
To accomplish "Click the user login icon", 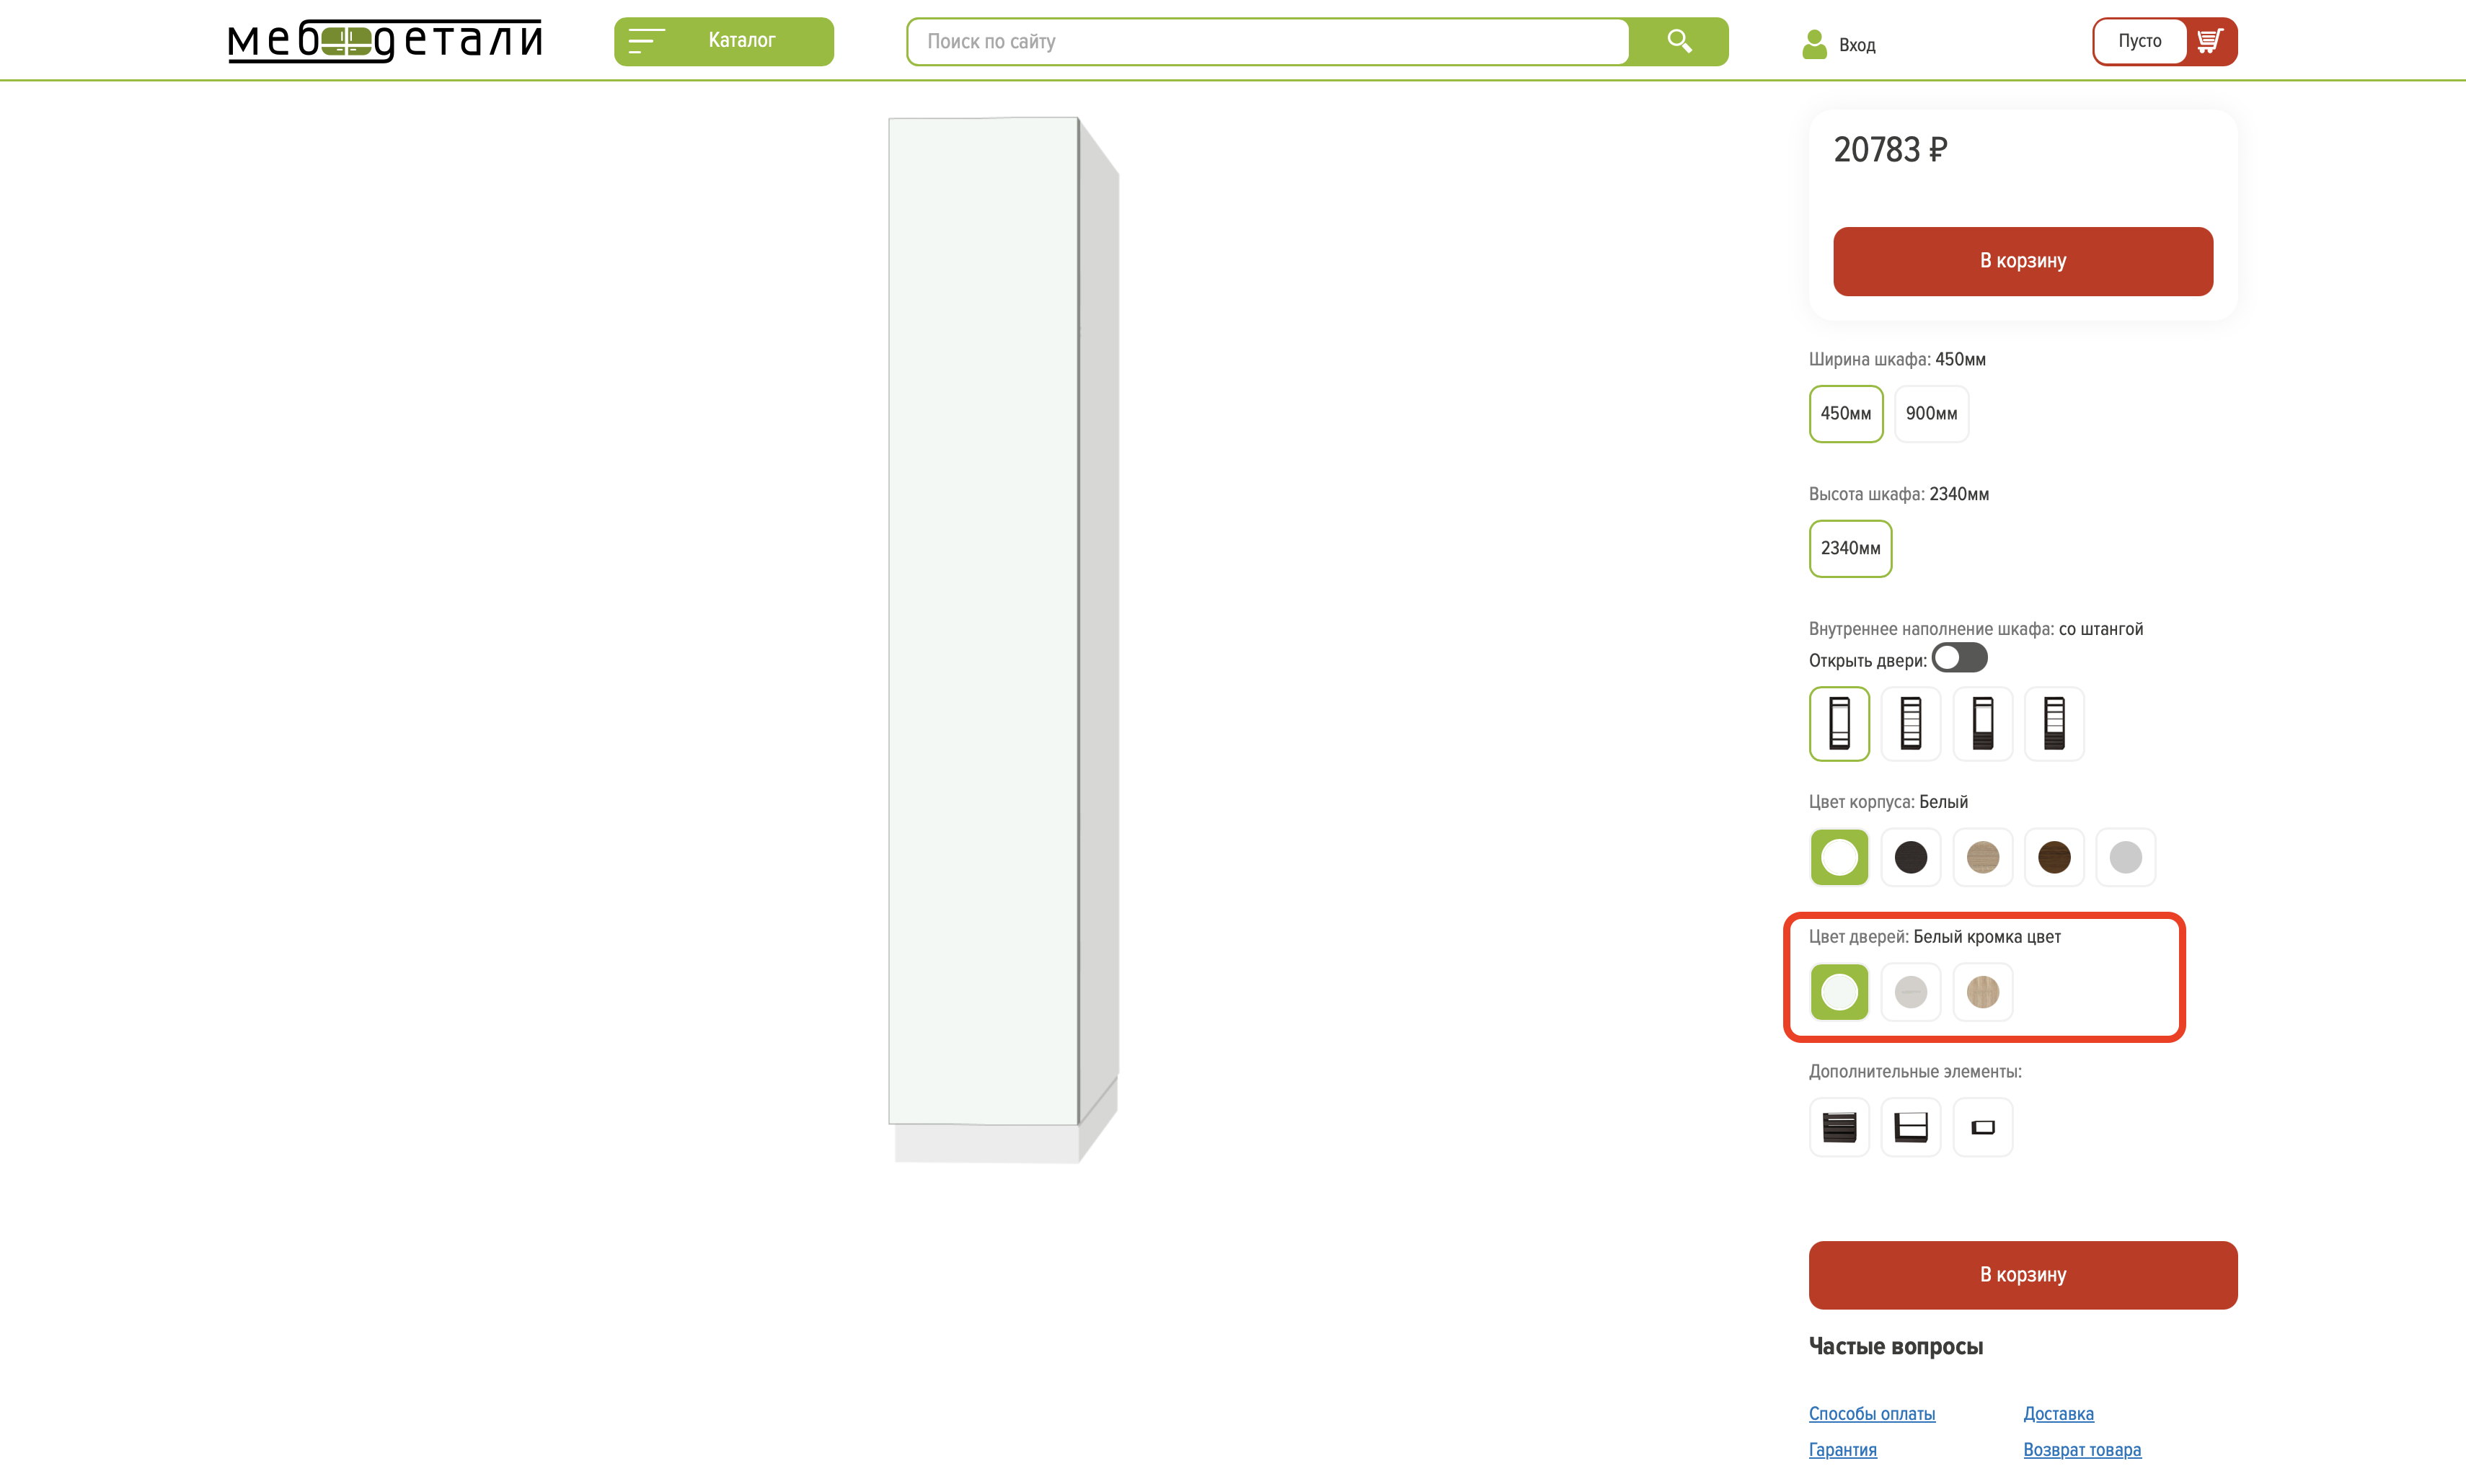I will (1814, 45).
